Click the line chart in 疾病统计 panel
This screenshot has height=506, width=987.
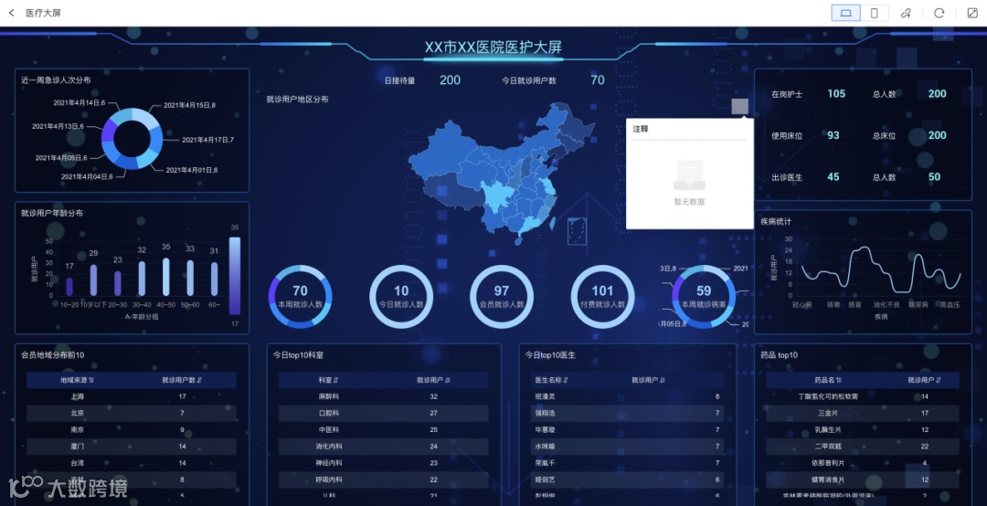pos(881,269)
